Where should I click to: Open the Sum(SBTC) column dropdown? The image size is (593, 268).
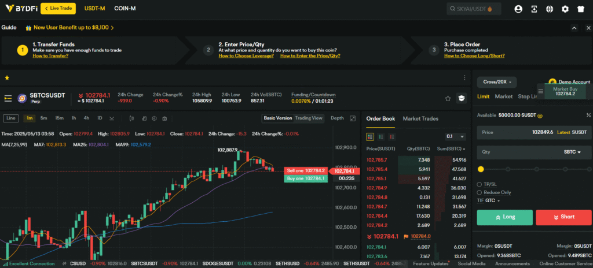tap(451, 148)
